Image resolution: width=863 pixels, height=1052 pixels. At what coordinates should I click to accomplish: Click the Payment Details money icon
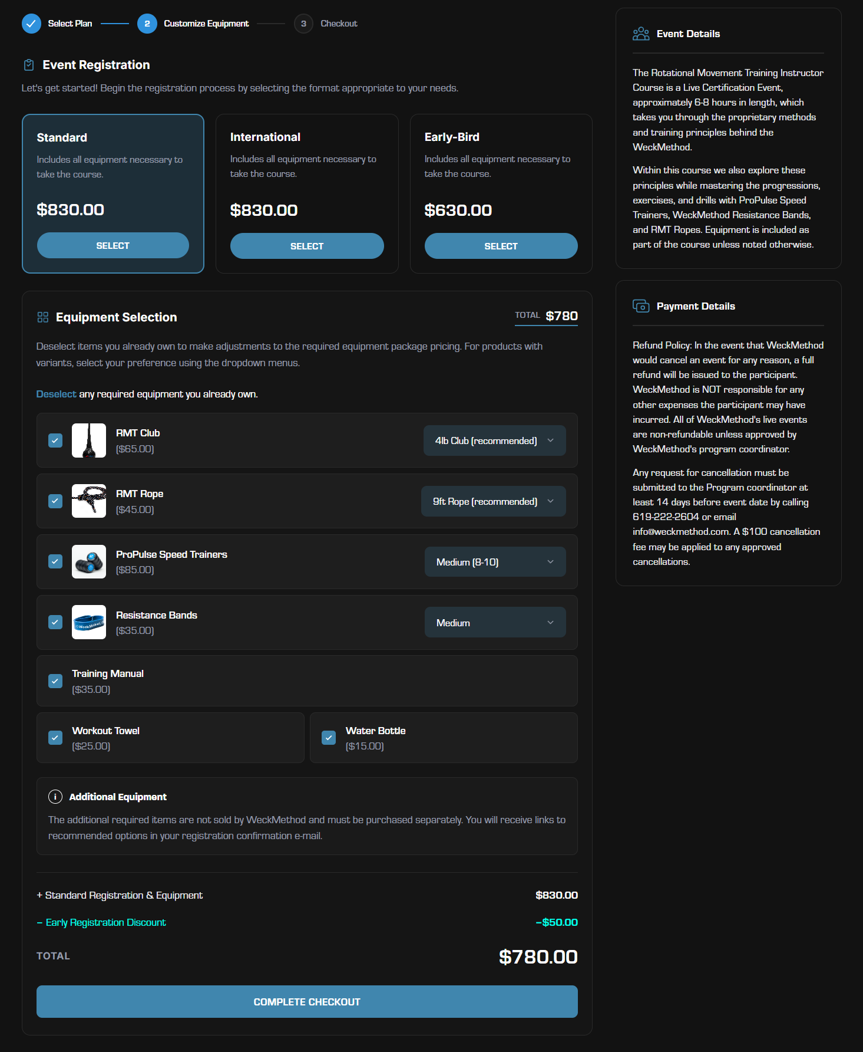pos(641,306)
